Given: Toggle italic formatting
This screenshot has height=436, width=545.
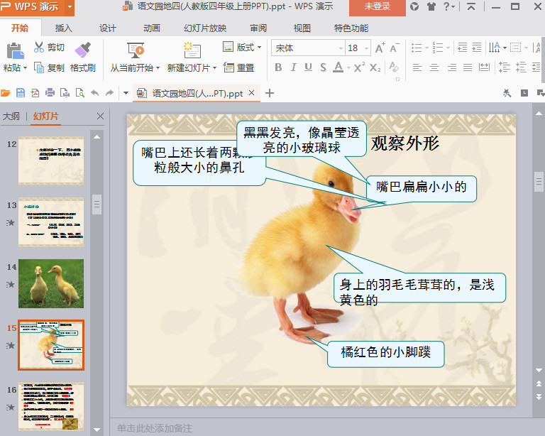Looking at the screenshot, I should [293, 67].
